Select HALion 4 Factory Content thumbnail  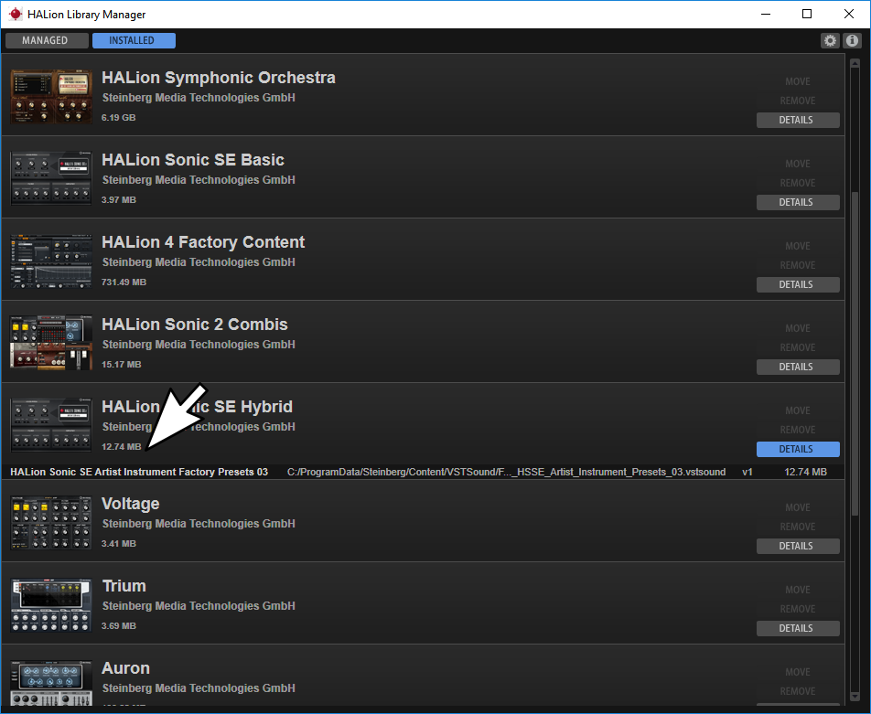tap(51, 261)
